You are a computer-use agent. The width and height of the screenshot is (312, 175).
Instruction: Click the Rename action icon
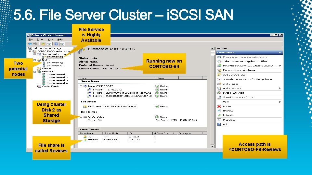click(x=219, y=111)
